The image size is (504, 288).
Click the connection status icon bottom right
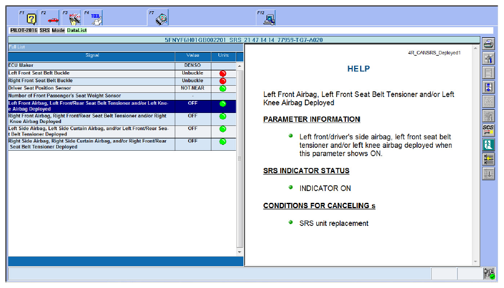(489, 274)
